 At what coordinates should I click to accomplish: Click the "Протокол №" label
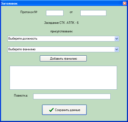(29, 12)
